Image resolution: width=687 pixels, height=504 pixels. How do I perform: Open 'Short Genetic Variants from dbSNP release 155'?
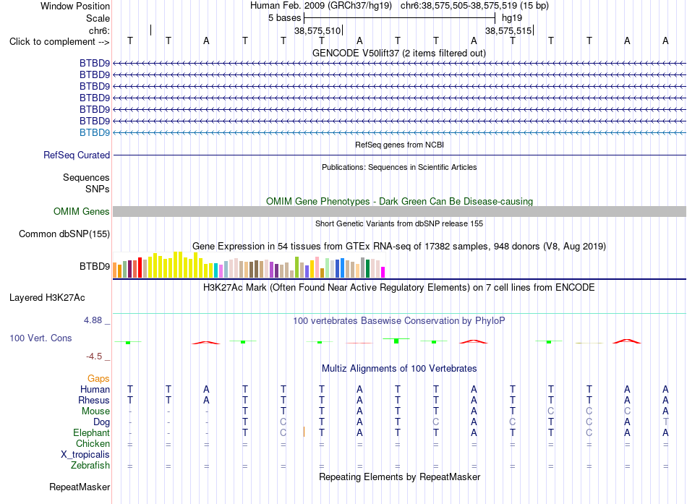pyautogui.click(x=399, y=223)
